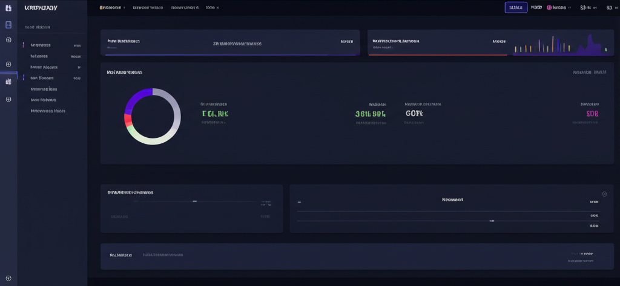Expand the fourth top navigation item with chevron
Viewport: 620px width, 286px height.
[x=212, y=8]
